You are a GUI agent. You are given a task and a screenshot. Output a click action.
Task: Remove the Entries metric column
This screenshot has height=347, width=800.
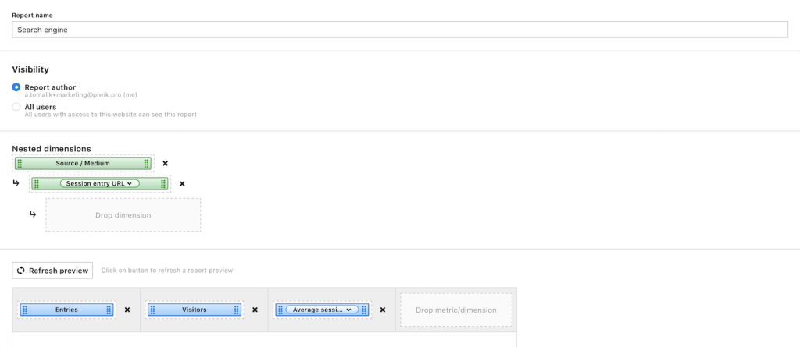coord(127,310)
